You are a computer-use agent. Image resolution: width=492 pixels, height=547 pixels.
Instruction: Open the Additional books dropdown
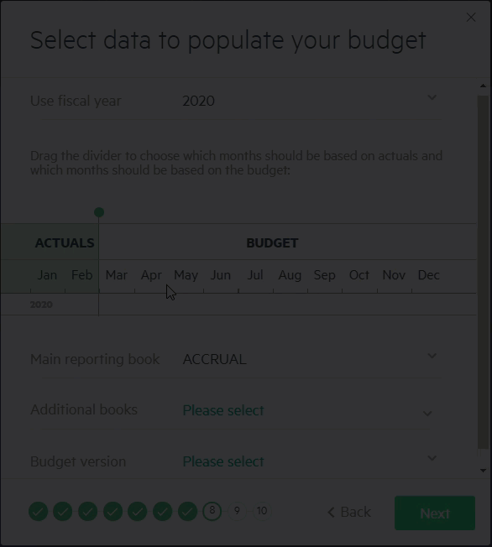point(236,410)
